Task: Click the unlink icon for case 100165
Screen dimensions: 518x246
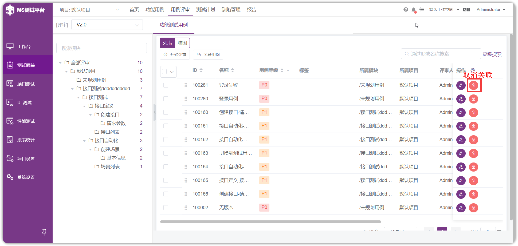Action: (473, 181)
